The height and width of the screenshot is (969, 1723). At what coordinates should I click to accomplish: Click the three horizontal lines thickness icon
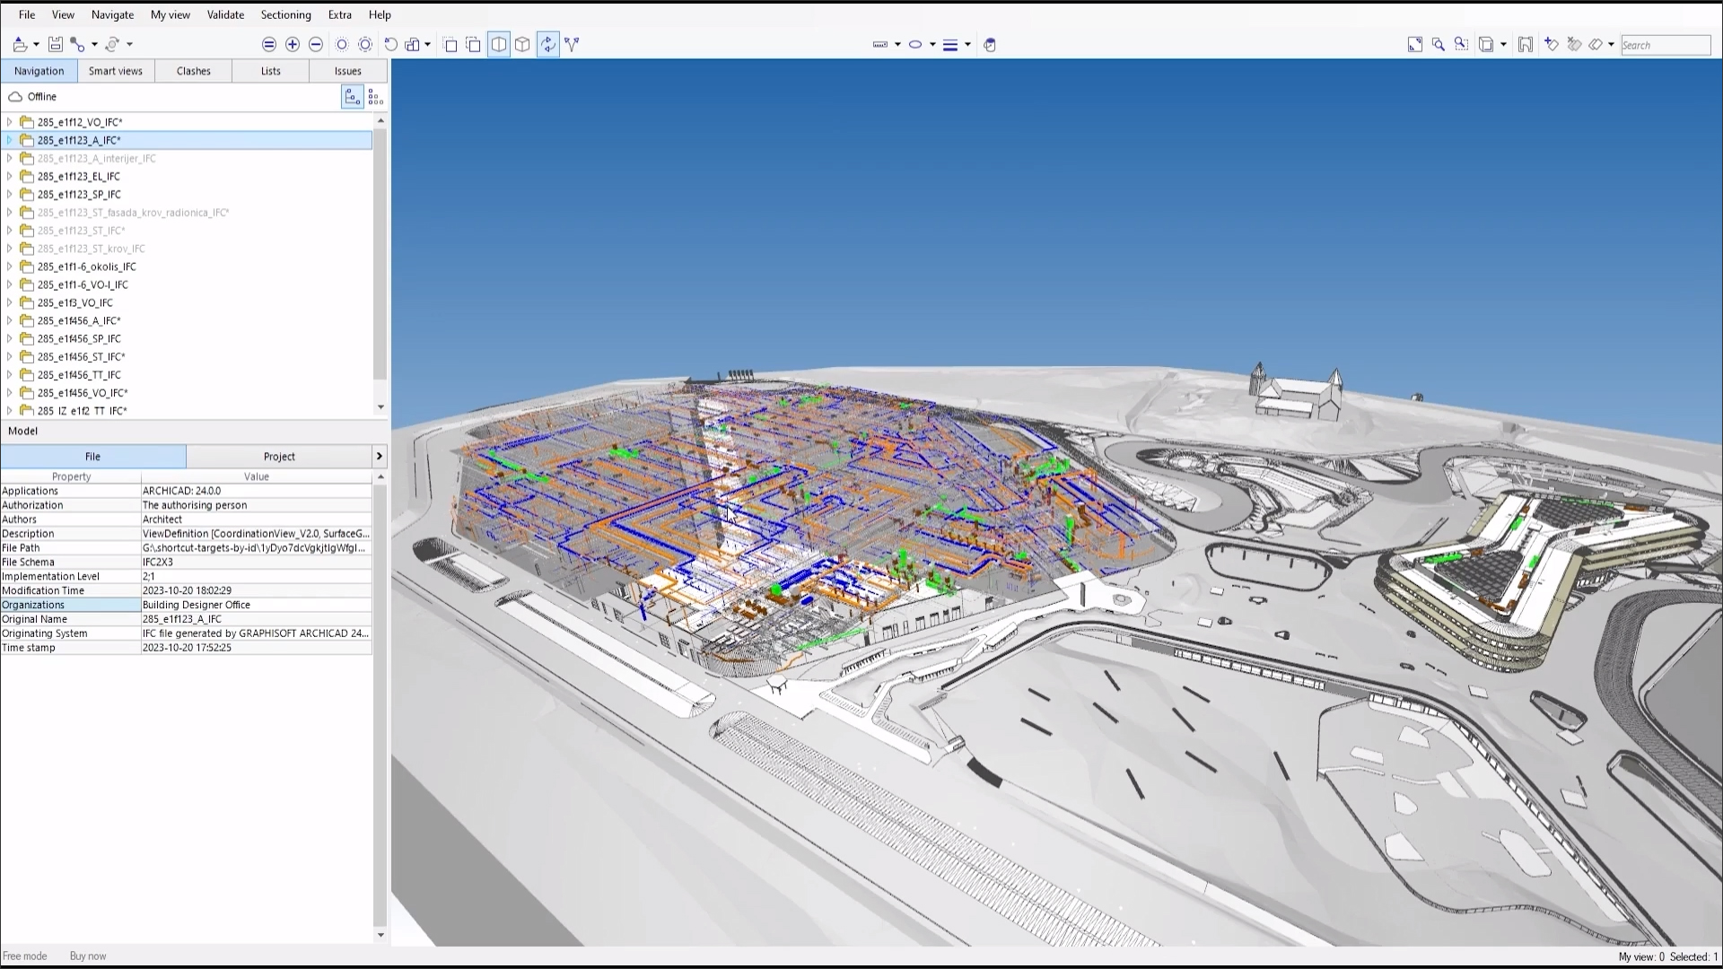tap(950, 45)
